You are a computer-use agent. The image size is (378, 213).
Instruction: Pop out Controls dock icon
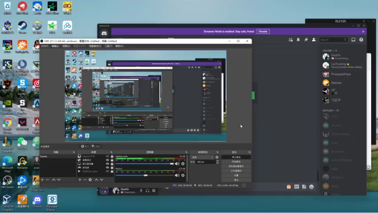point(249,152)
